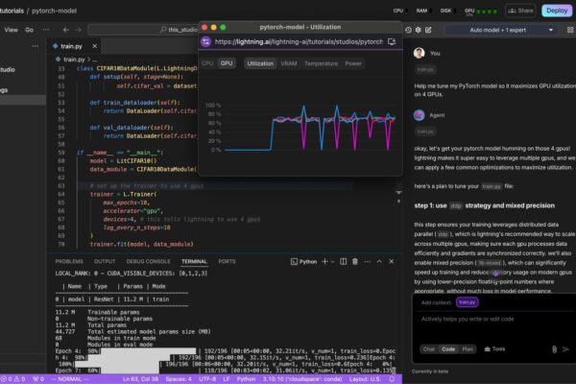
Task: Click the Python terminal profile label
Action: 303,262
